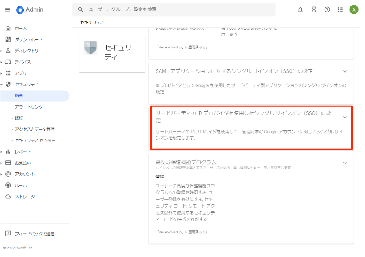
Task: Click the ディレクトリ person icon
Action: point(8,51)
